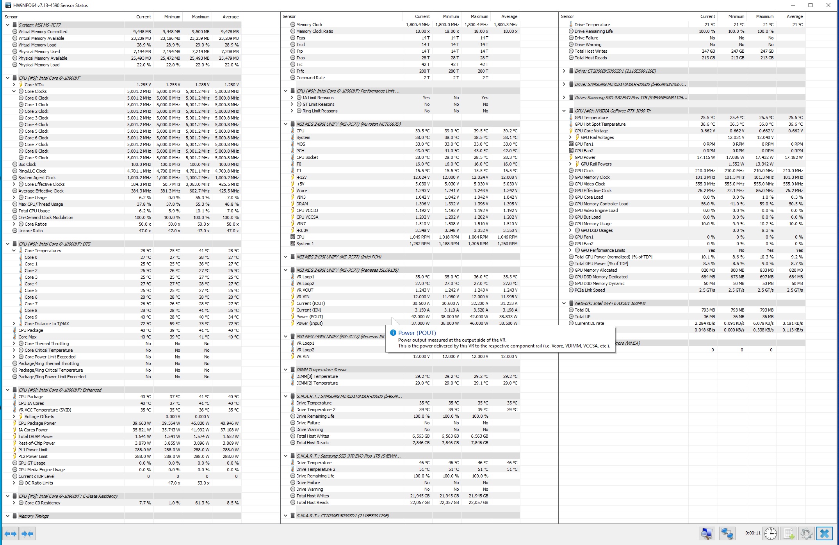The image size is (839, 545).
Task: Start logging with the sheet-plus icon
Action: (x=789, y=534)
